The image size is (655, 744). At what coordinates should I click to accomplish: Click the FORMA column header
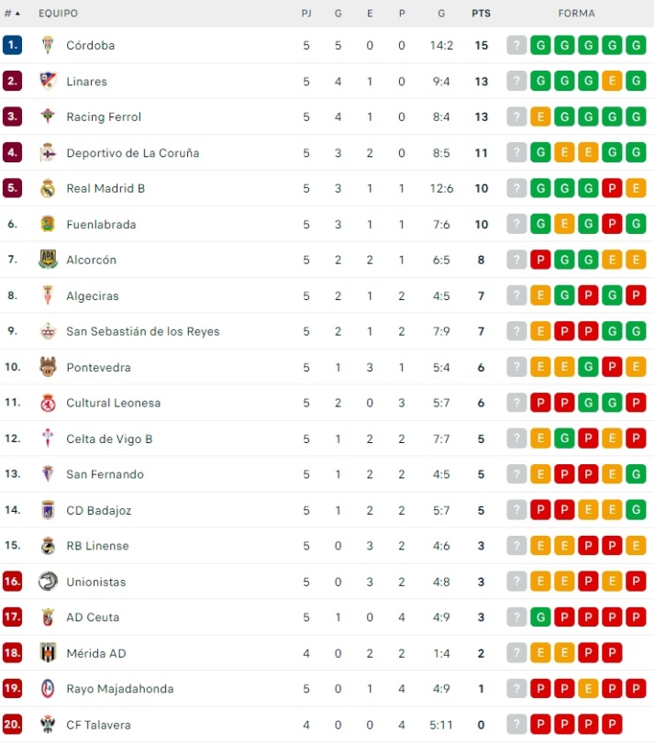coord(578,14)
